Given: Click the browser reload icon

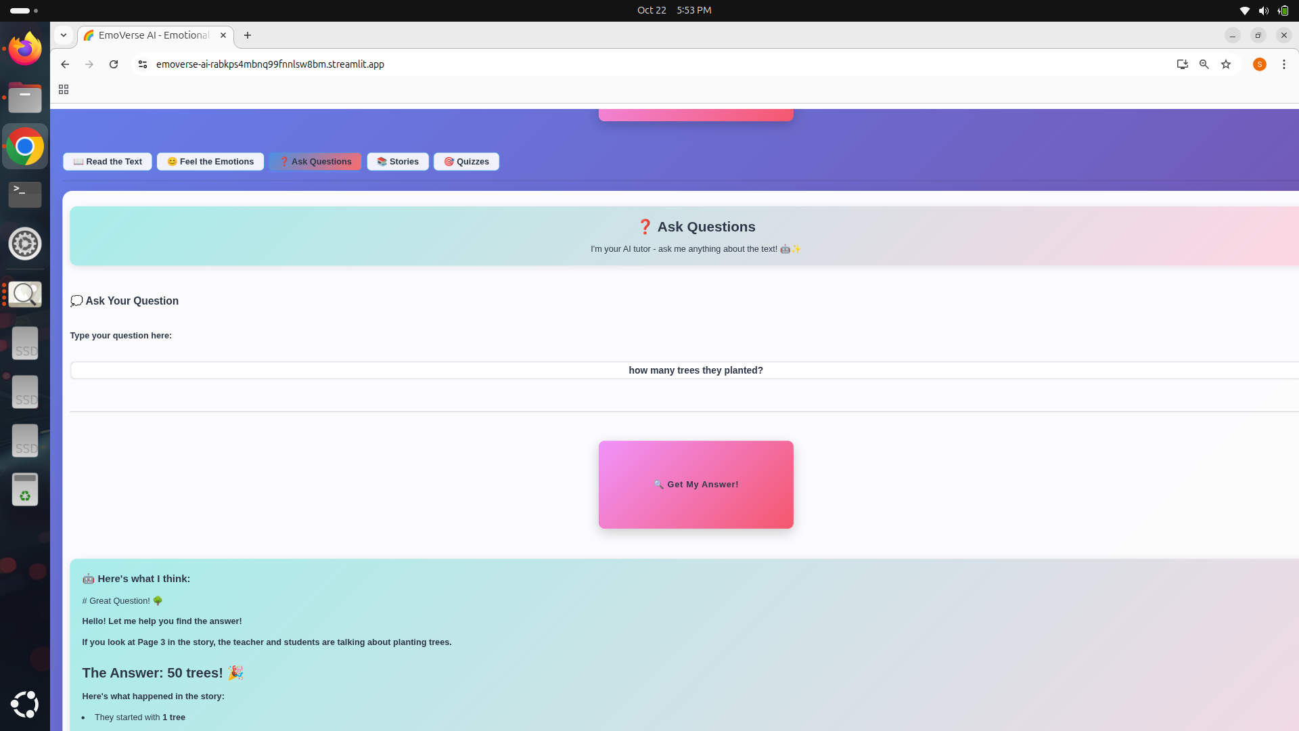Looking at the screenshot, I should tap(114, 64).
